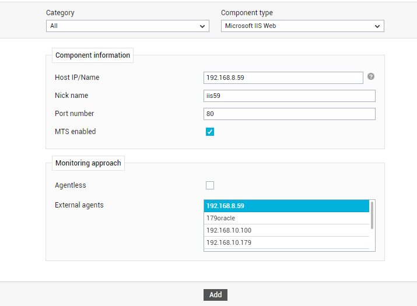The image size is (417, 306).
Task: Enable the Agentless checkbox
Action: [x=210, y=185]
